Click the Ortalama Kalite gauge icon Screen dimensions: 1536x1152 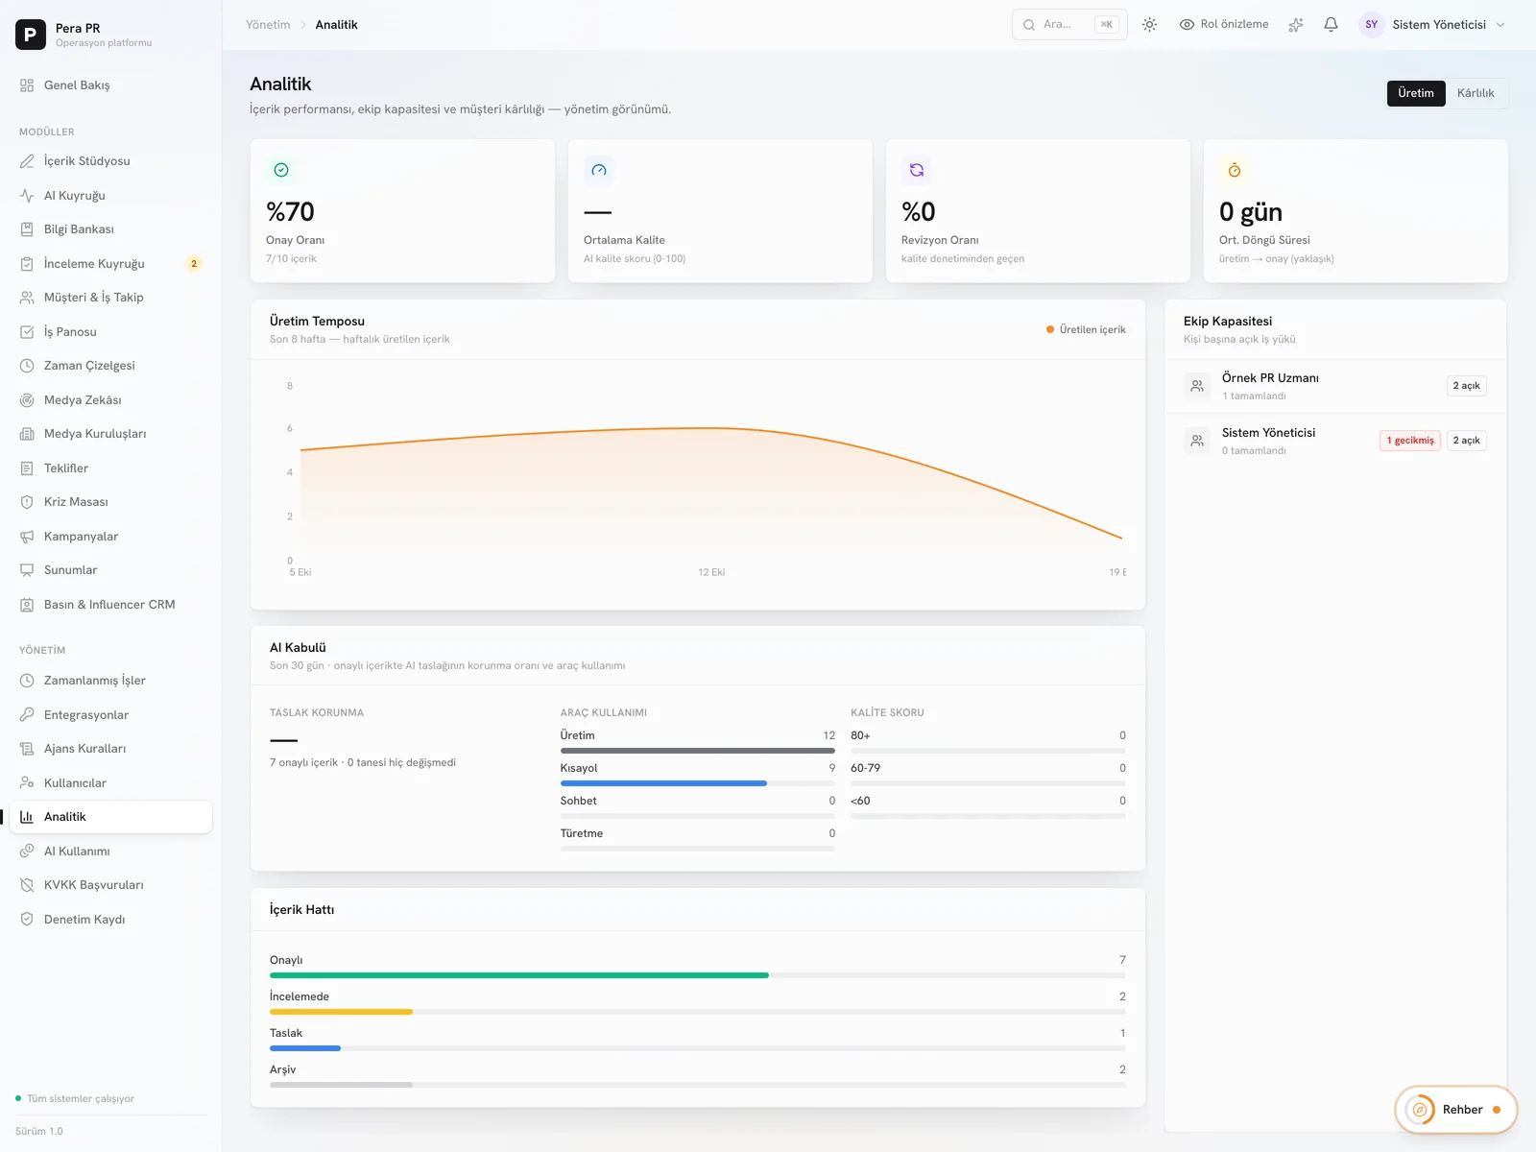click(x=599, y=170)
